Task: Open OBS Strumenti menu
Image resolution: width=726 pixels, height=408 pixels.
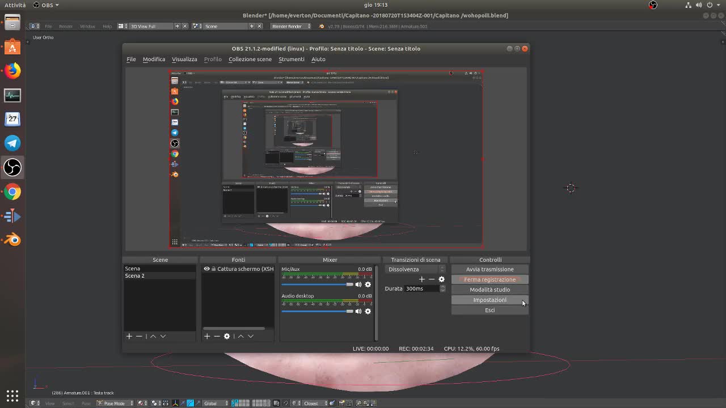Action: [292, 59]
